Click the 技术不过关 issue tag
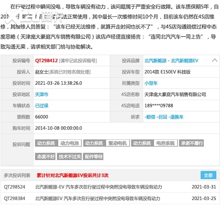The height and width of the screenshot is (206, 221). pyautogui.click(x=69, y=156)
